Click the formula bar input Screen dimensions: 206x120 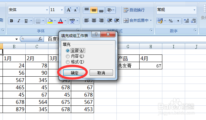point(125,39)
